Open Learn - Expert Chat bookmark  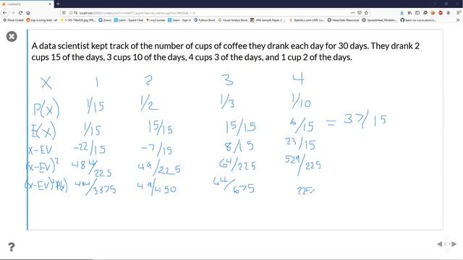[x=129, y=20]
